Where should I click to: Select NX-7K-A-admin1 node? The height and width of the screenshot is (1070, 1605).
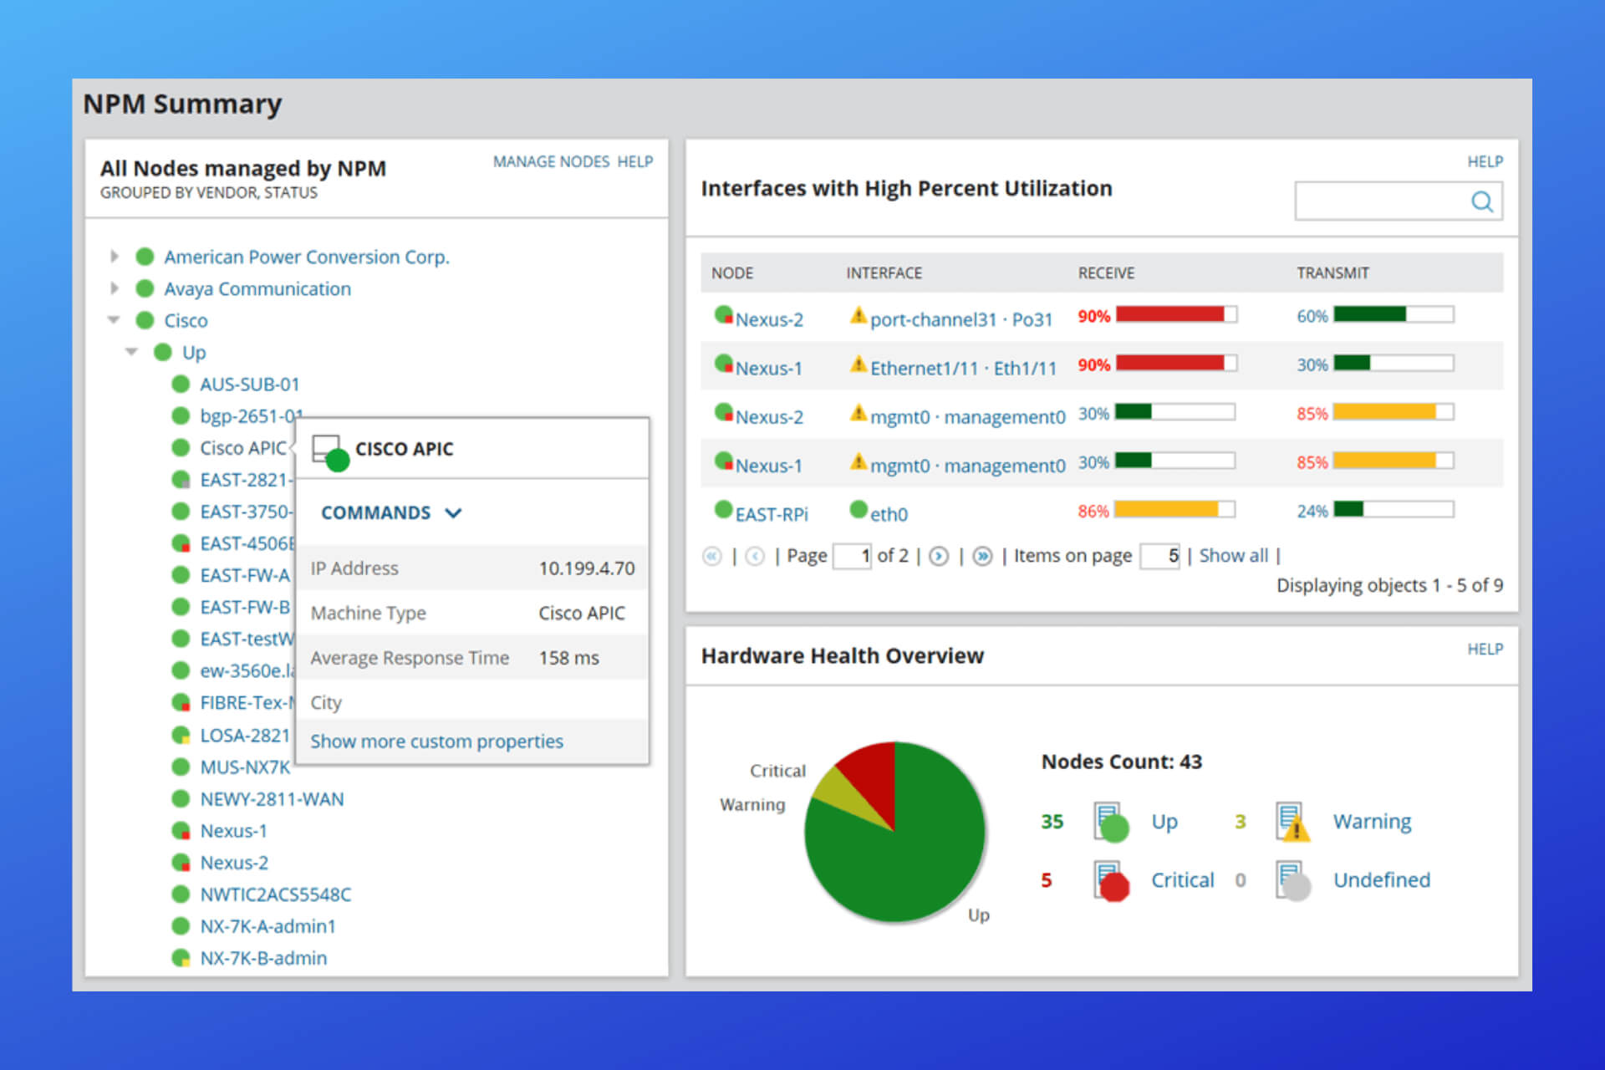[267, 926]
